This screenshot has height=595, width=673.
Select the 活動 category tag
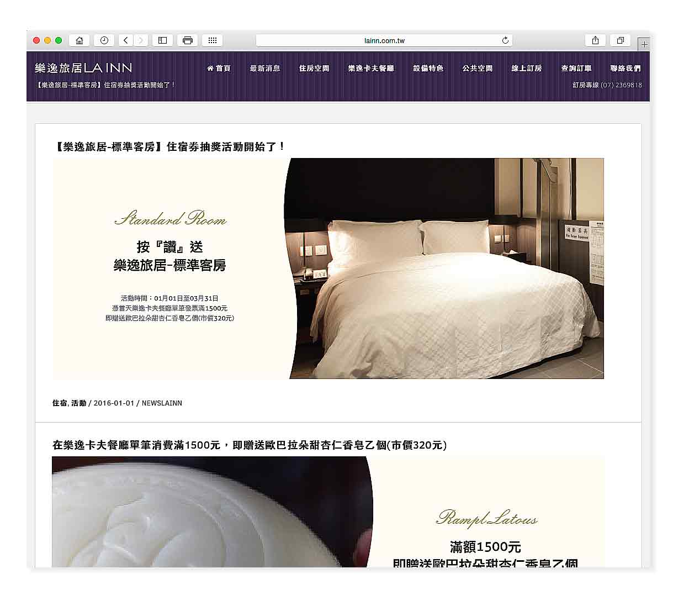pos(79,403)
